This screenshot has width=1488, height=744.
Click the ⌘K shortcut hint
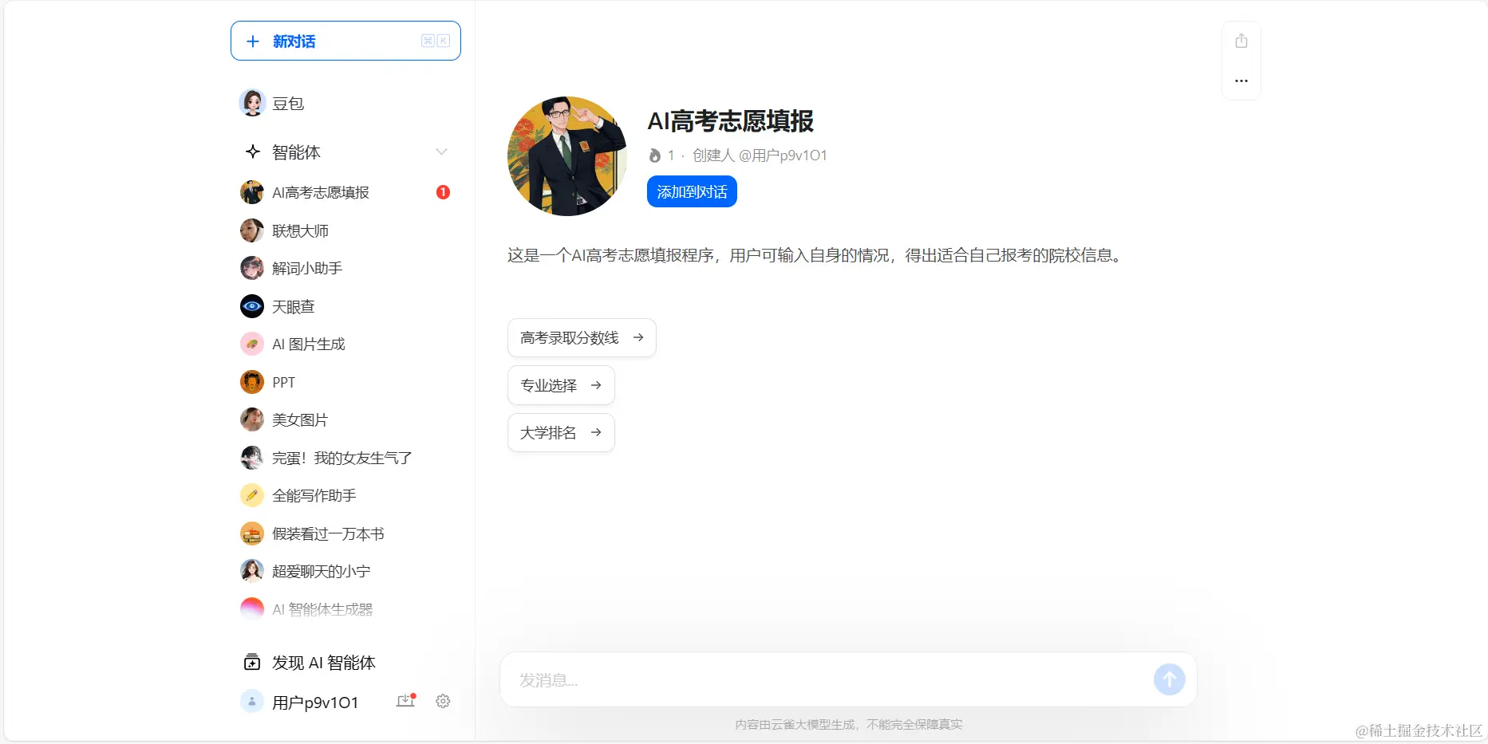pos(436,41)
